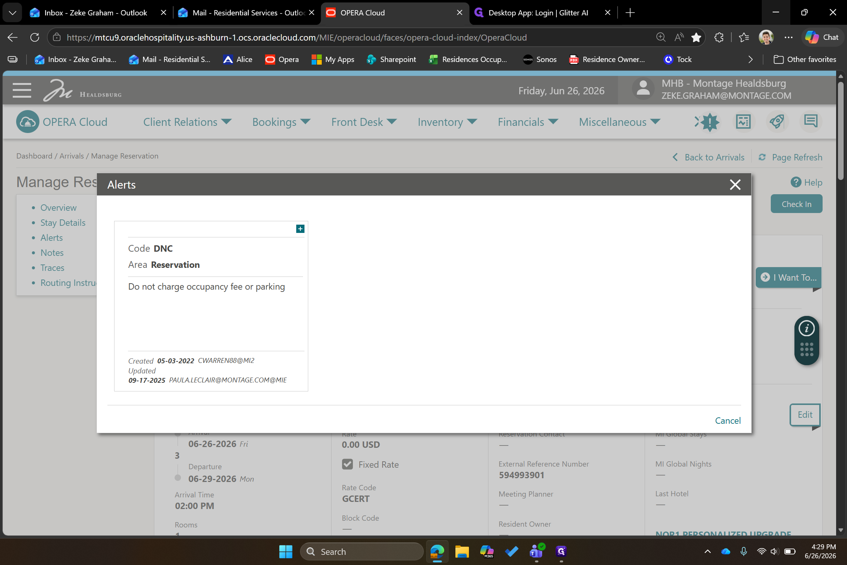Open Arrivals breadcrumb link
The height and width of the screenshot is (565, 847).
click(71, 156)
